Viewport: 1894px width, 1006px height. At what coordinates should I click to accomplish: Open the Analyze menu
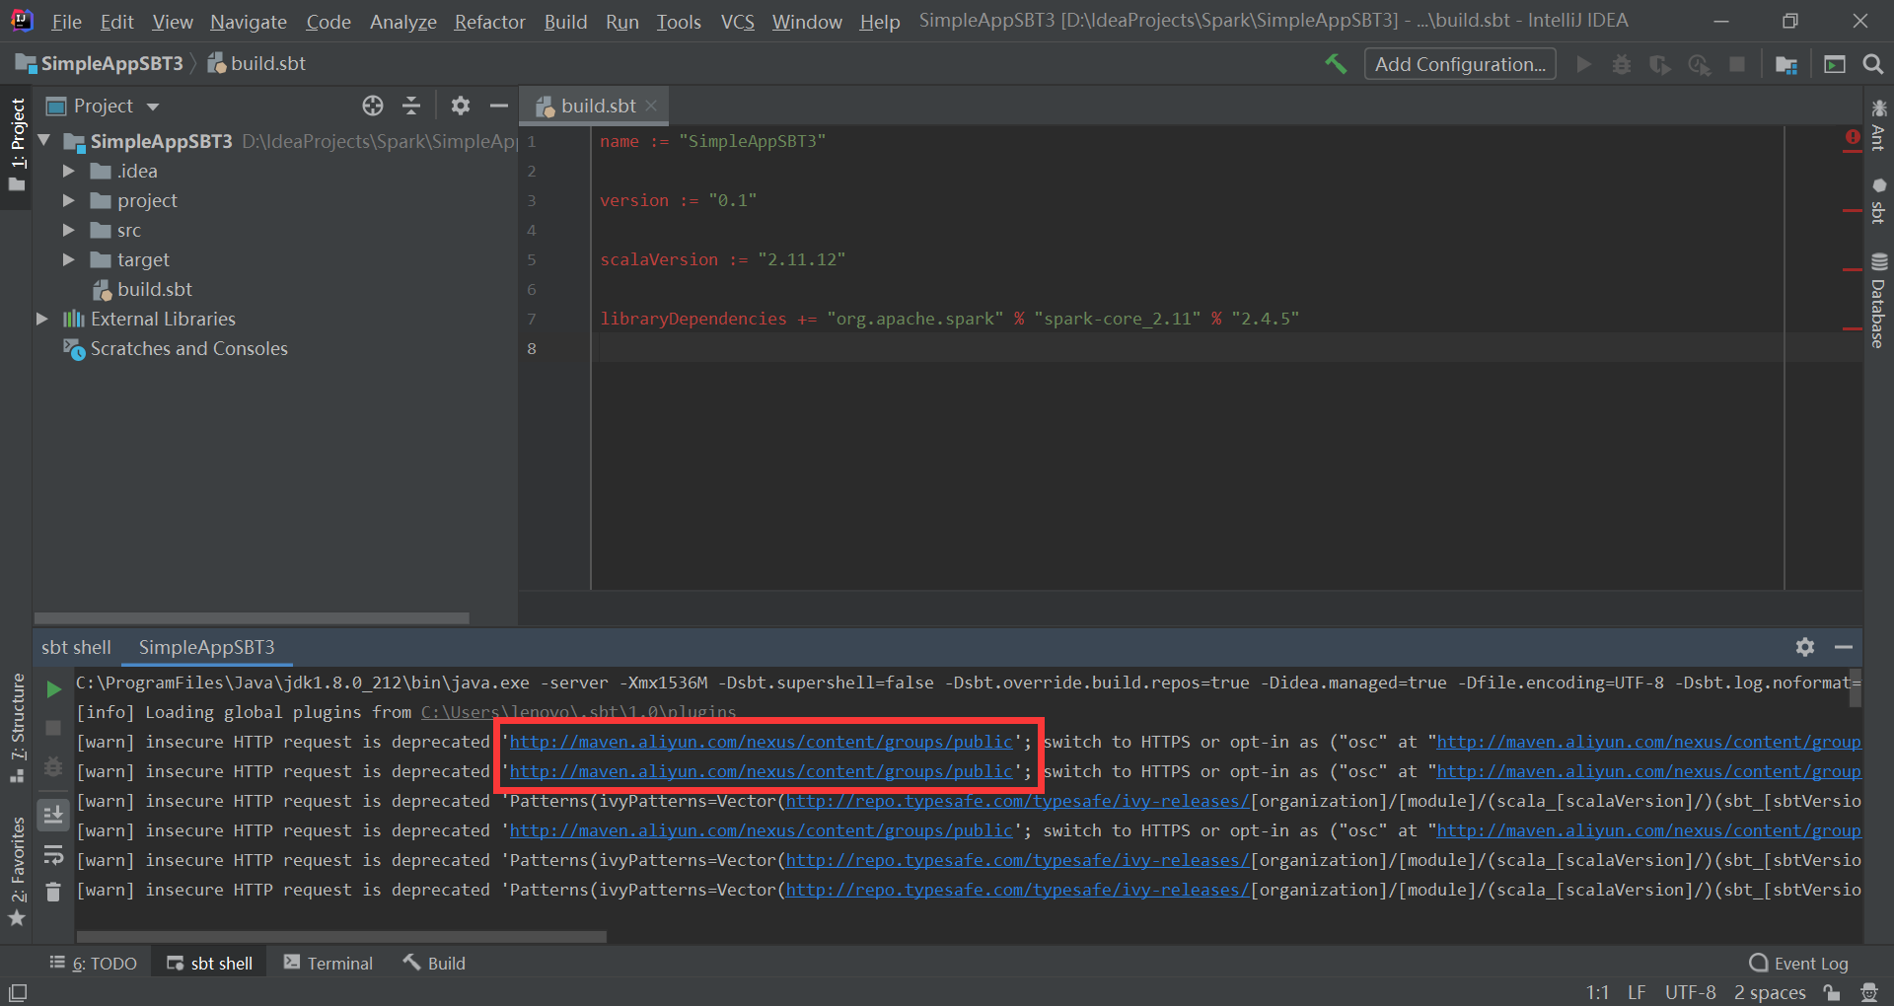[402, 22]
